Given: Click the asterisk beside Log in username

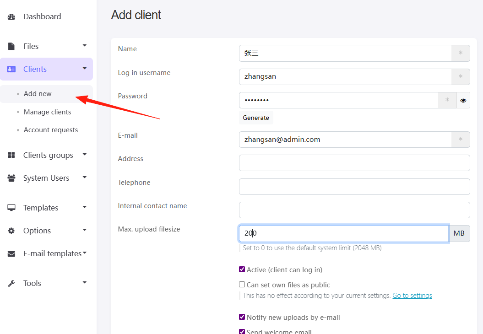Looking at the screenshot, I should pyautogui.click(x=461, y=77).
